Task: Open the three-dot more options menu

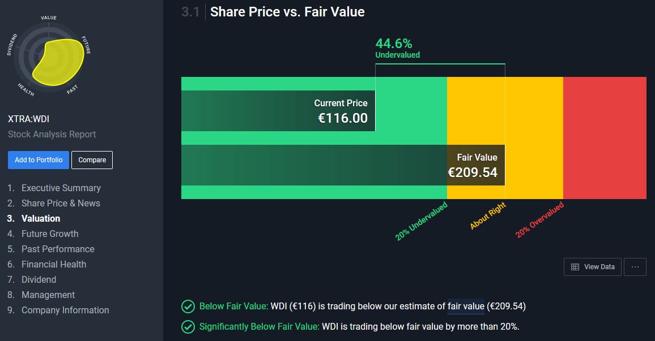Action: click(x=635, y=267)
